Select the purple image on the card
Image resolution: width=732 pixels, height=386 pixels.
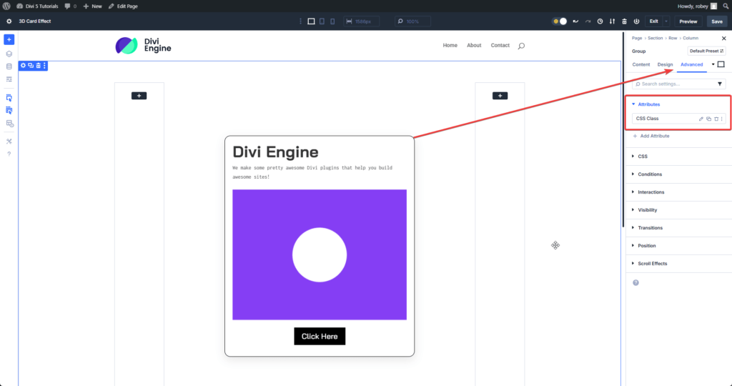tap(320, 254)
